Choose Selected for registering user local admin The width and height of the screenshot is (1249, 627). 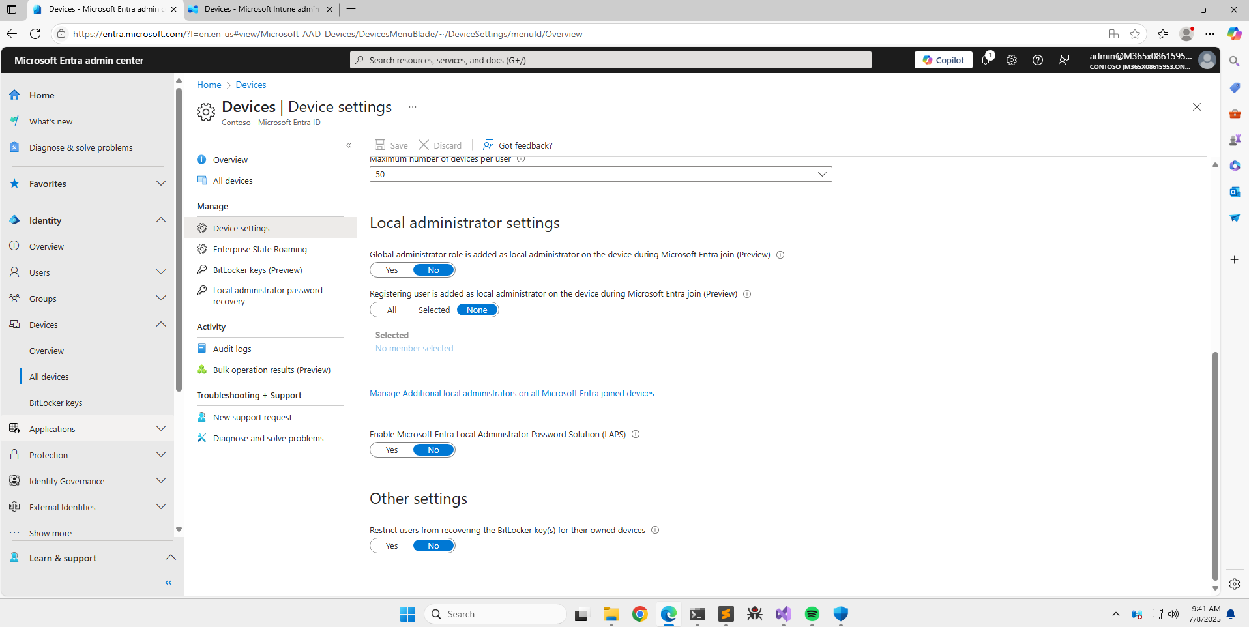[433, 310]
